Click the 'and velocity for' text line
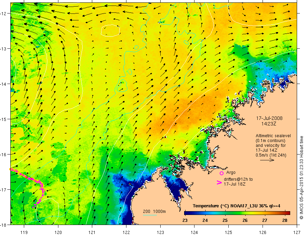 (270, 145)
